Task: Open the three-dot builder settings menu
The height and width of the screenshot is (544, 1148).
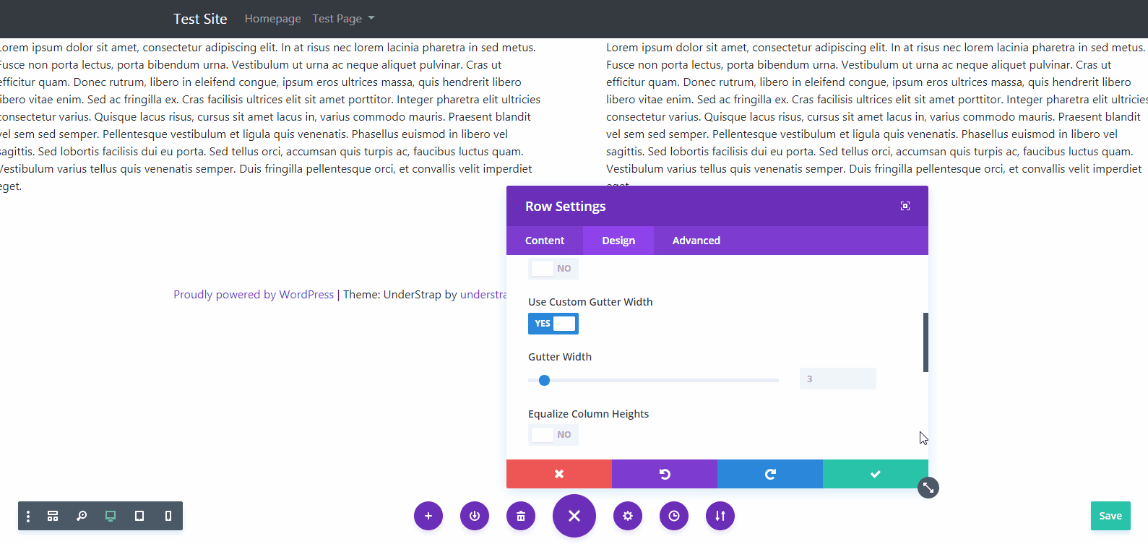Action: [x=28, y=516]
